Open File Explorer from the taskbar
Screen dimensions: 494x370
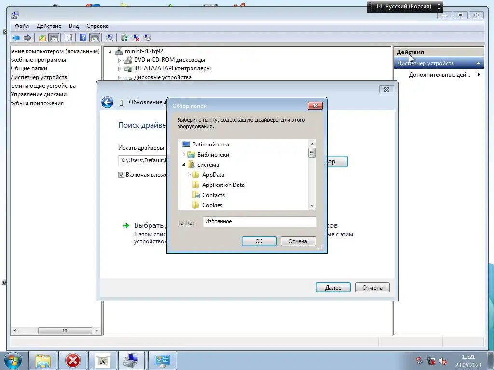pos(43,360)
